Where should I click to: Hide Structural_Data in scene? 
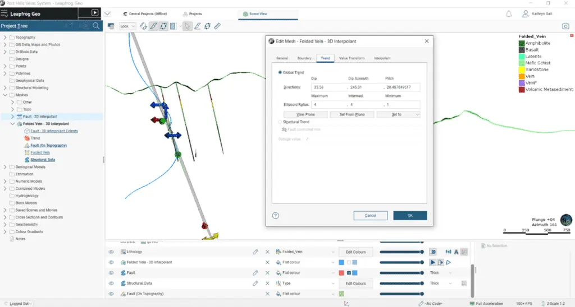pyautogui.click(x=111, y=283)
